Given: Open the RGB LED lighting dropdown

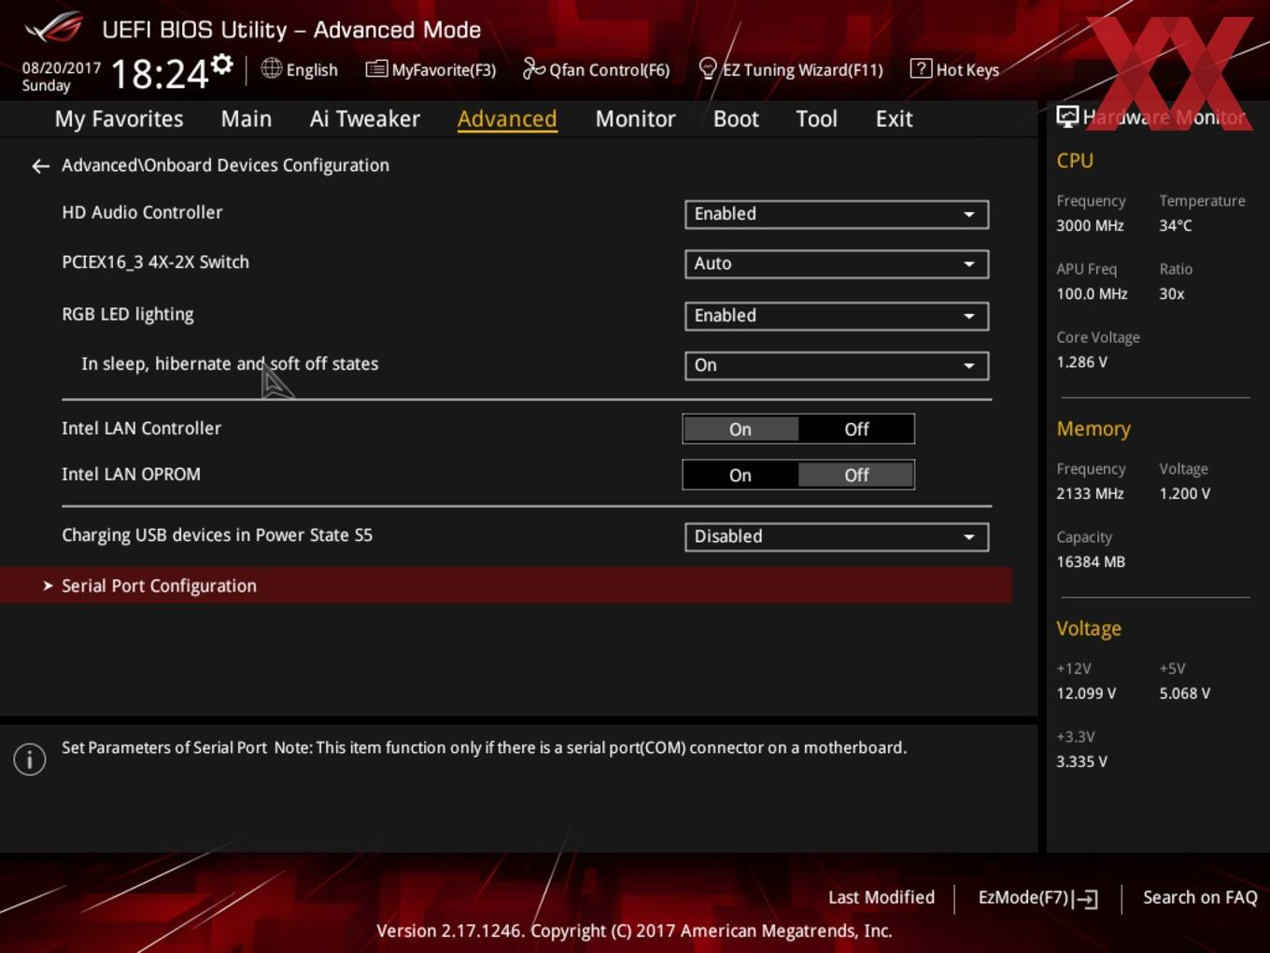Looking at the screenshot, I should 837,316.
